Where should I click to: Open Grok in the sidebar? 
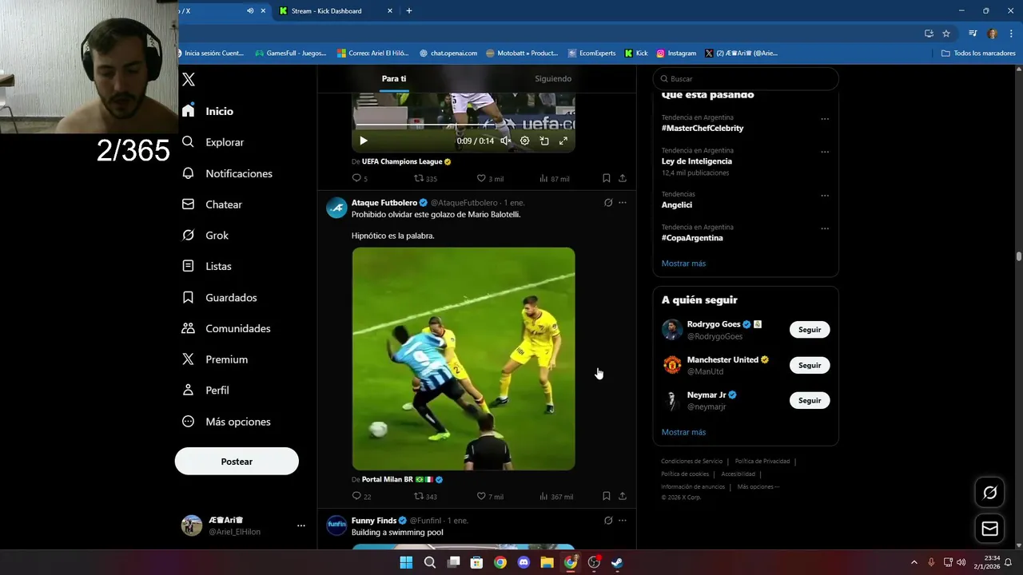click(x=205, y=236)
